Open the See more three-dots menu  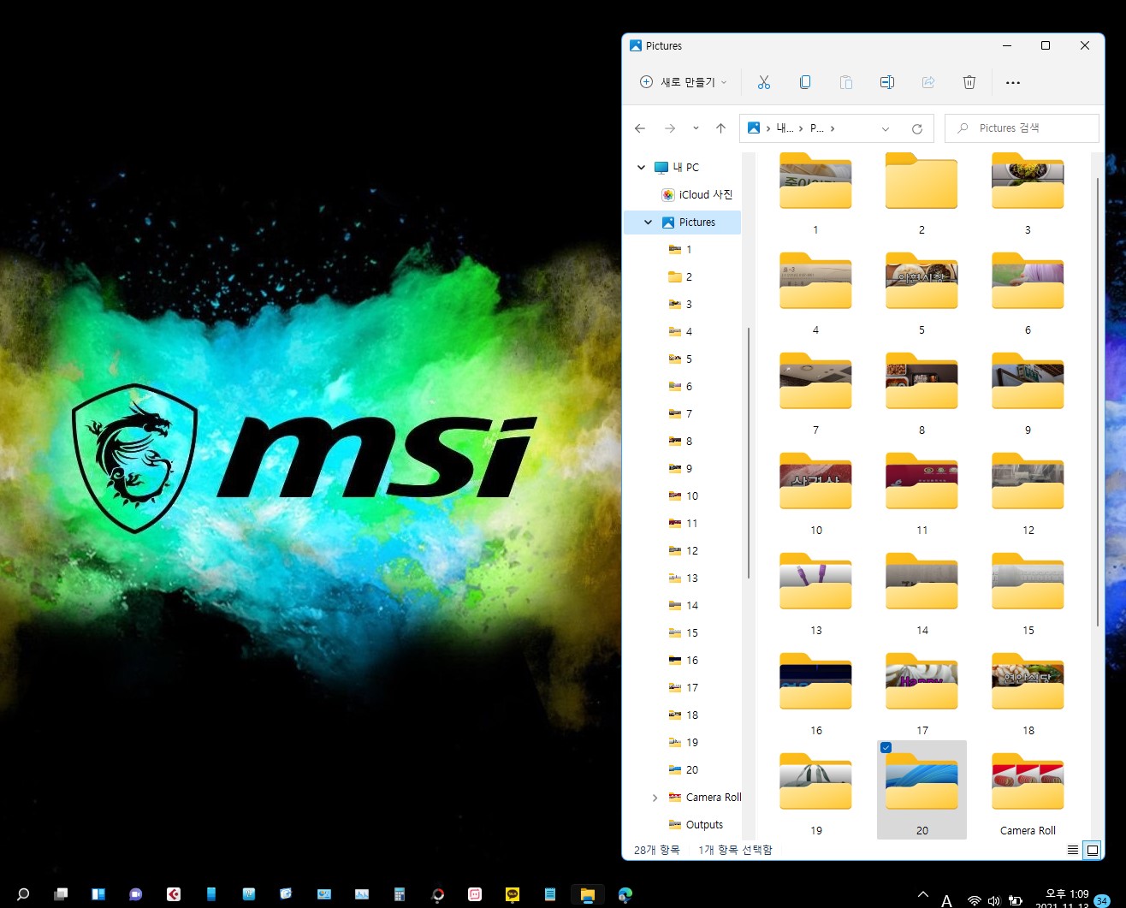1013,83
